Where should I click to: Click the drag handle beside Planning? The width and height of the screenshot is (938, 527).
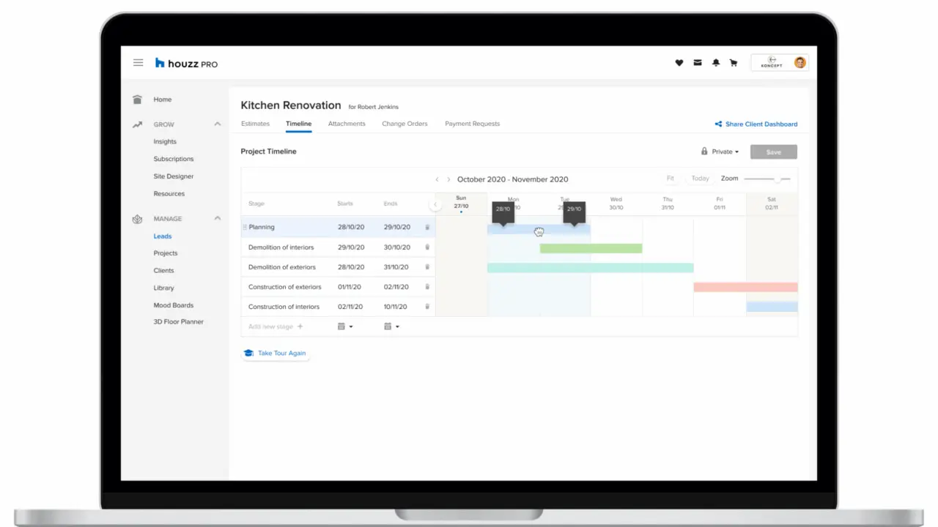point(245,228)
